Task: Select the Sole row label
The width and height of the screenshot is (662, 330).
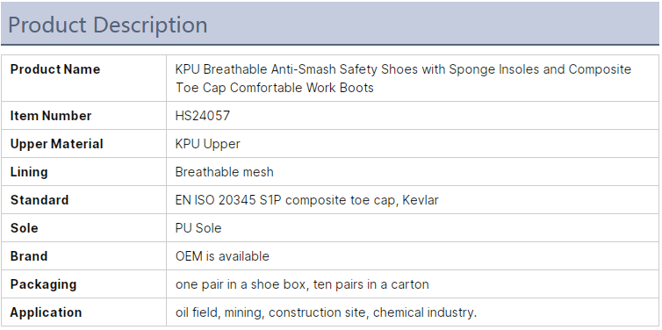Action: (24, 228)
